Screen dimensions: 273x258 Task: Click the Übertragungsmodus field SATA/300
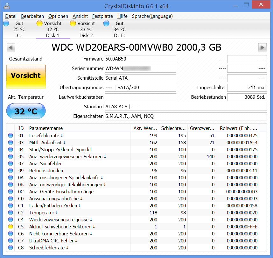[140, 88]
